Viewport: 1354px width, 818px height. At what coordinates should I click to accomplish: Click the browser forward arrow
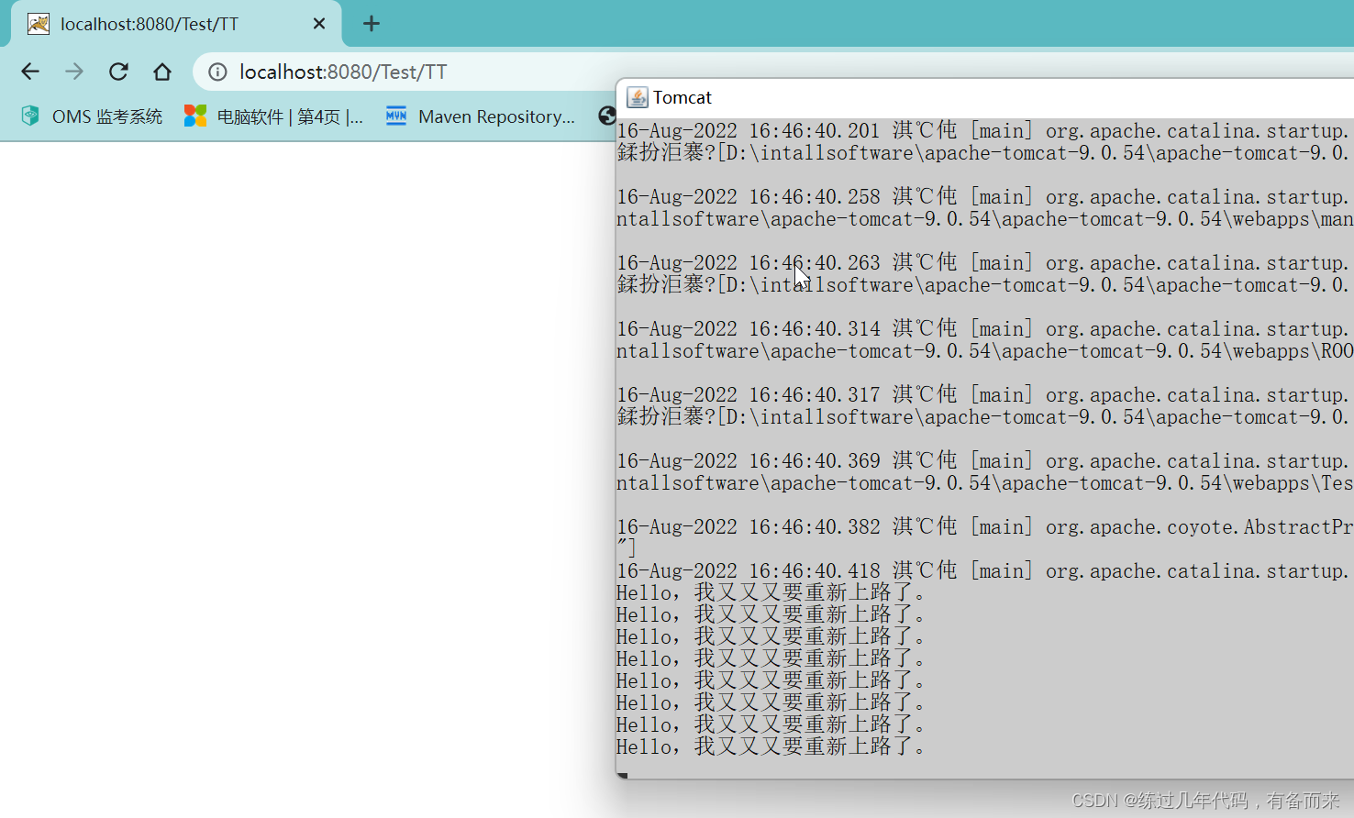[74, 72]
